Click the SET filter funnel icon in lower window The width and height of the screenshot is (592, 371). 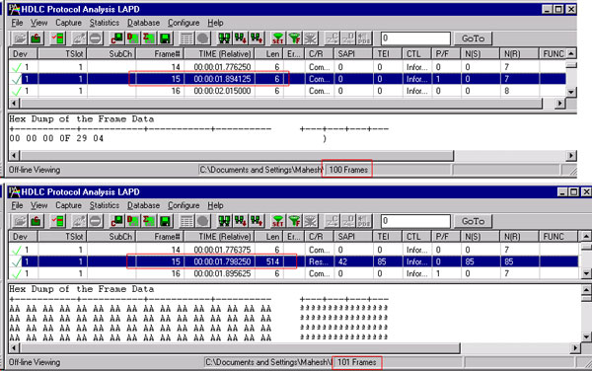[x=278, y=221]
